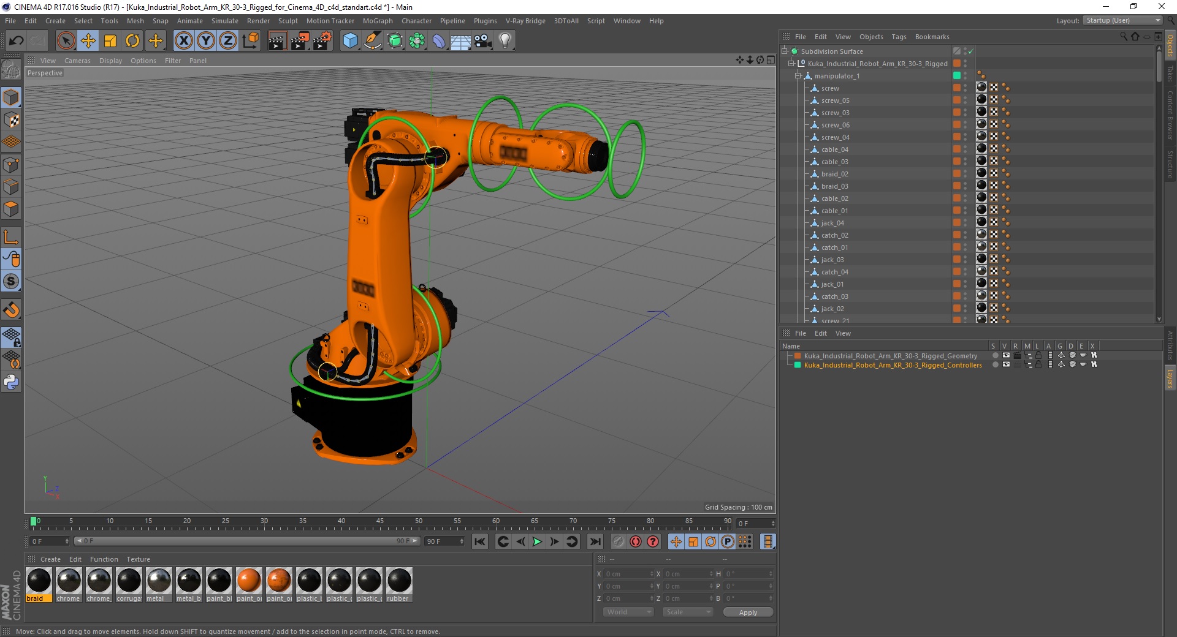Viewport: 1177px width, 637px height.
Task: Add a camera object icon
Action: tap(483, 41)
